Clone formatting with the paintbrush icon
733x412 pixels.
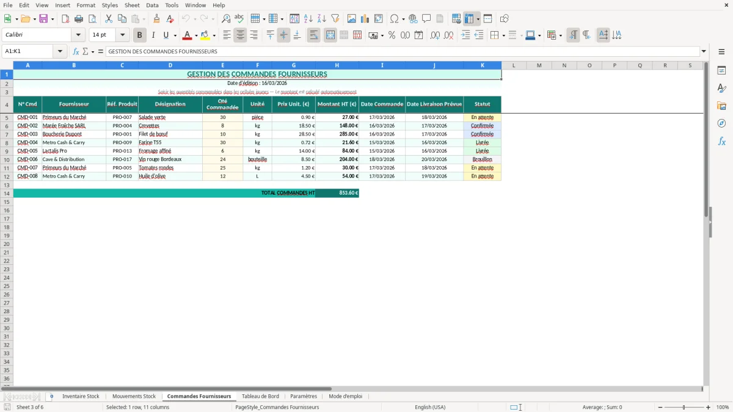[156, 19]
